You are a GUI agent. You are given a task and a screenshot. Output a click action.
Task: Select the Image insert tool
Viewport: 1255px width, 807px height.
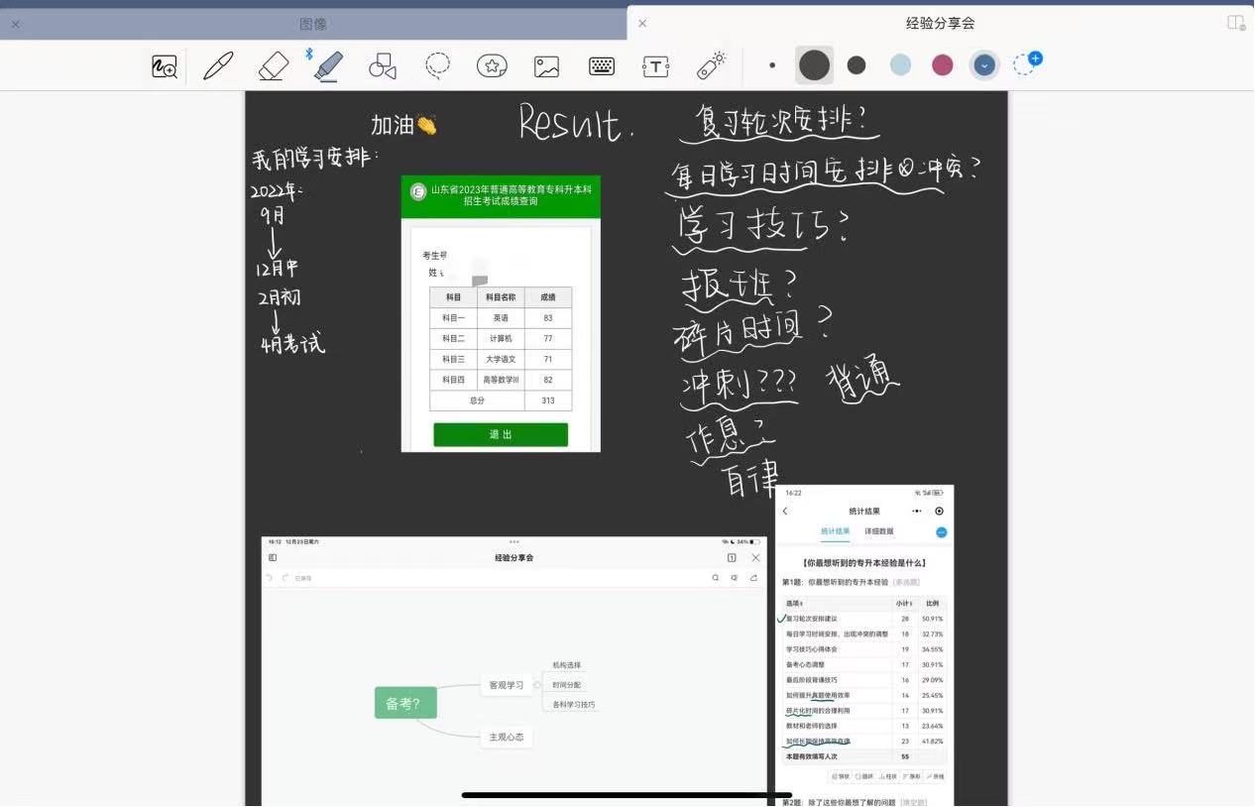[x=546, y=66]
